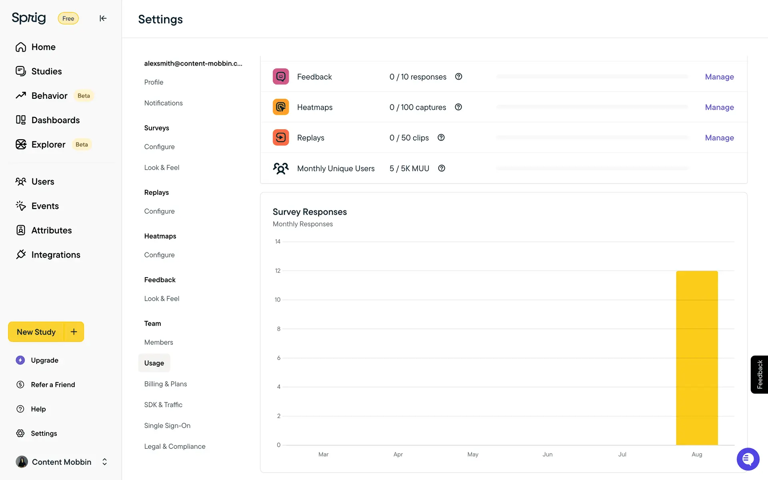Open Explorer in the sidebar
This screenshot has width=768, height=480.
(48, 144)
